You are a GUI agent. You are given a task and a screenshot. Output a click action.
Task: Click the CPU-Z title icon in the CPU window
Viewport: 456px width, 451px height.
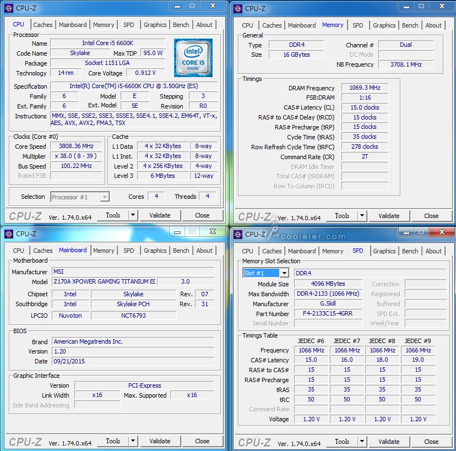[9, 8]
